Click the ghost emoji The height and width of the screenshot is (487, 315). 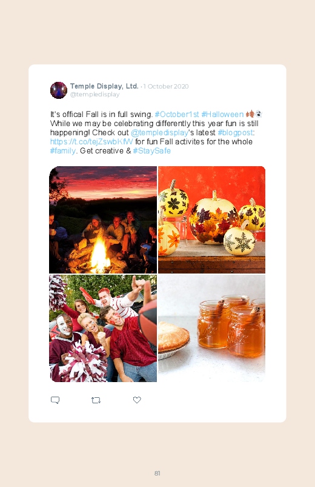click(x=259, y=114)
